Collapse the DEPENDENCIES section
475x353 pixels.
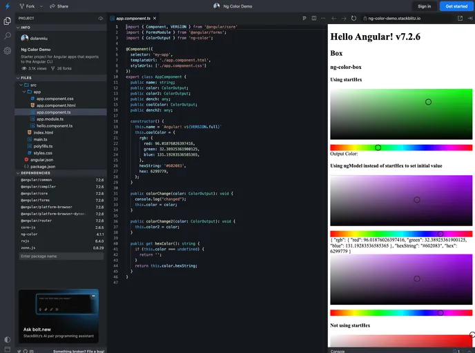pos(61,173)
